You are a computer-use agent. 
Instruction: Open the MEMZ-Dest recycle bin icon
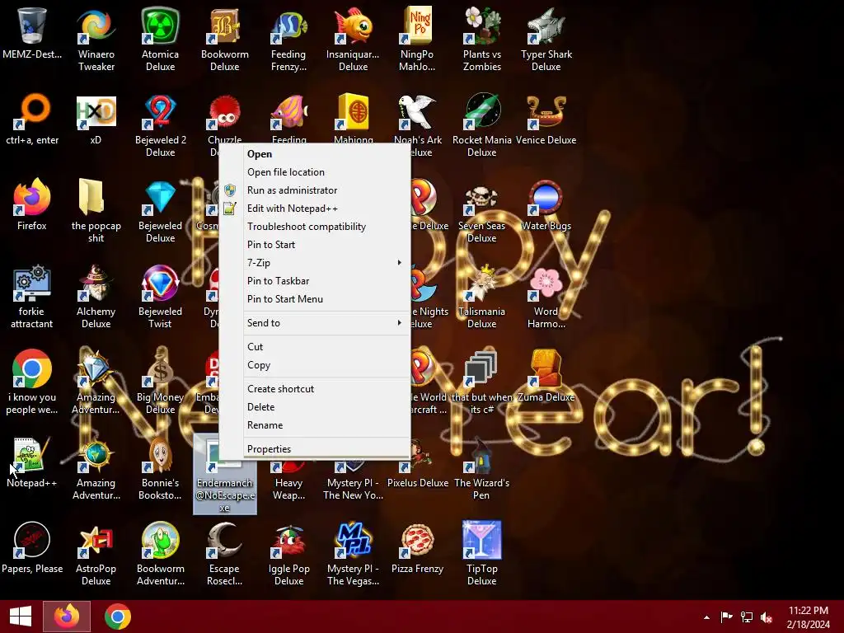click(x=32, y=26)
